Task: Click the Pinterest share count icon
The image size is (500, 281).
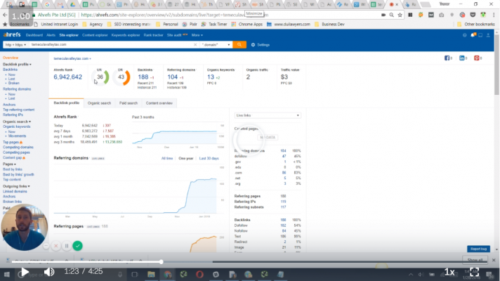Action: (x=478, y=58)
